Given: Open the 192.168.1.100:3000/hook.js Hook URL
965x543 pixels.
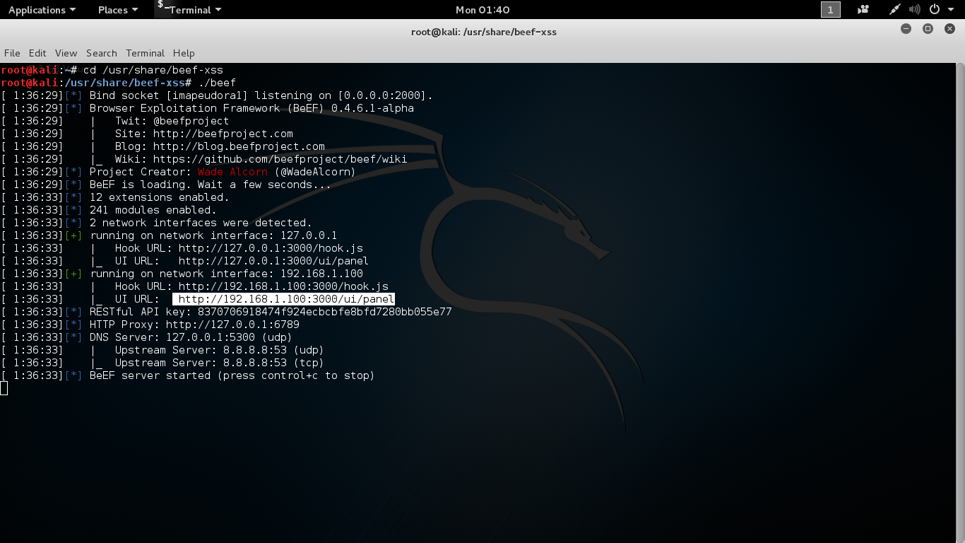Looking at the screenshot, I should coord(283,286).
